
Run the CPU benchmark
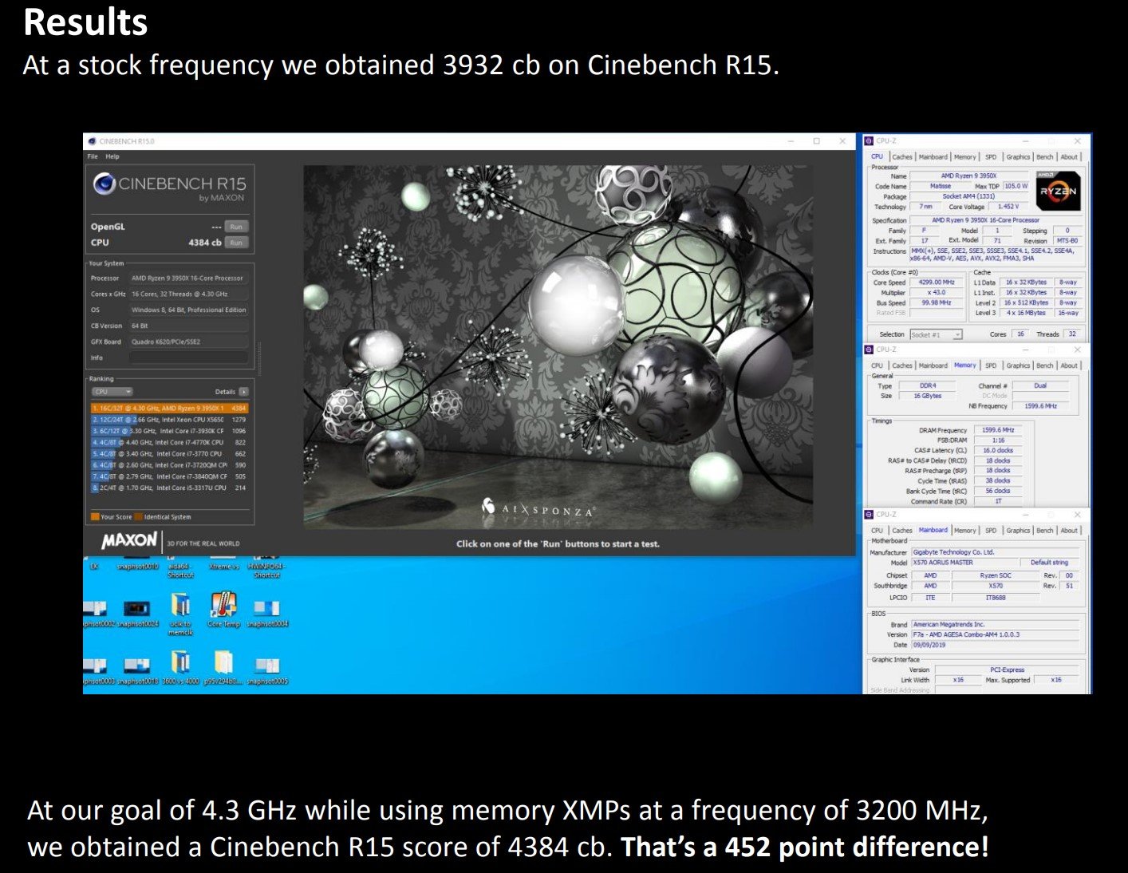pos(236,243)
